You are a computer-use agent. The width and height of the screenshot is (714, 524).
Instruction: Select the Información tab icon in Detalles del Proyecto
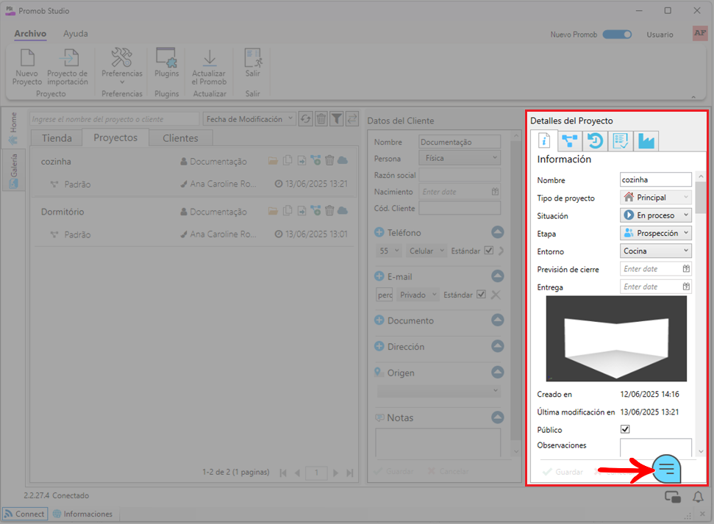[544, 140]
